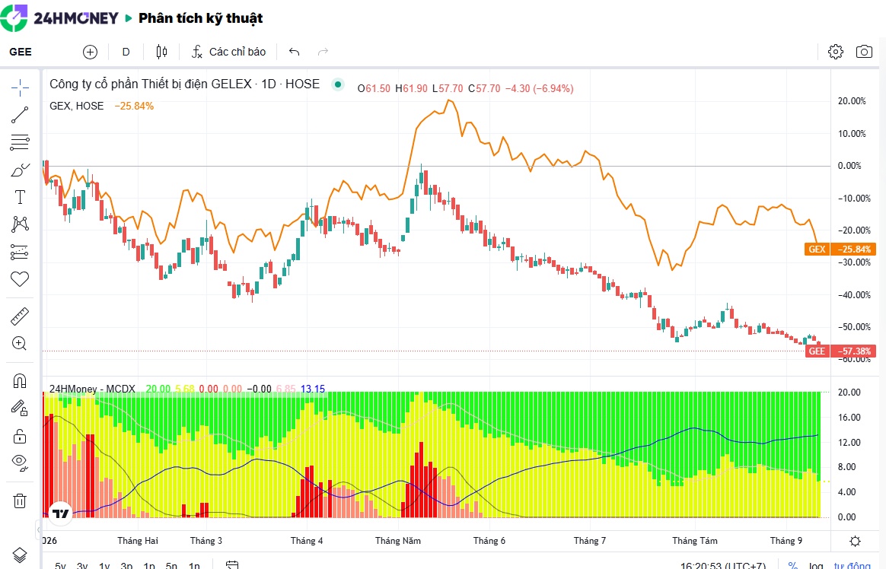Select the 1y time range
The image size is (886, 569).
(x=104, y=566)
